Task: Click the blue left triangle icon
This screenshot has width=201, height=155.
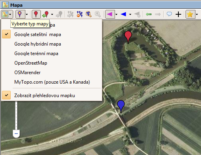Action: point(123,14)
